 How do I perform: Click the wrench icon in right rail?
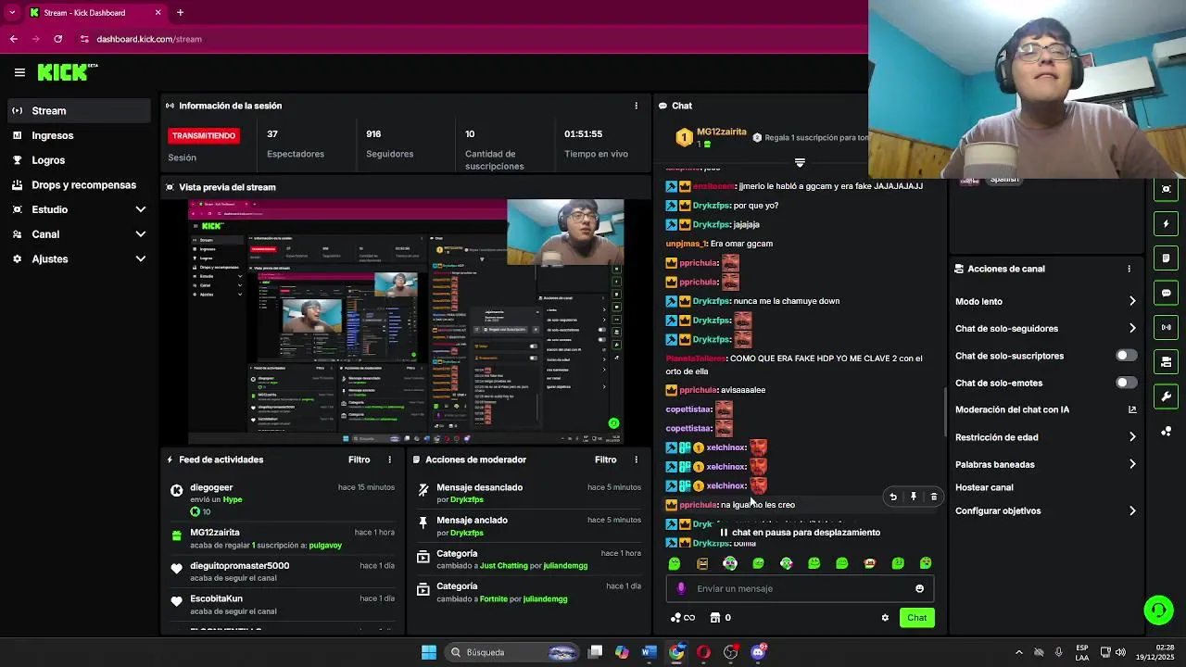[1167, 396]
